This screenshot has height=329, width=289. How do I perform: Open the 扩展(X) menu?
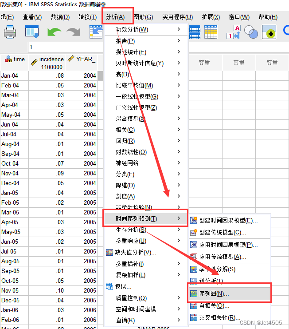coord(211,17)
